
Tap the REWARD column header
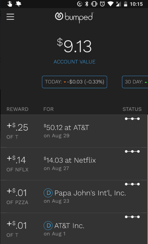[17, 109]
